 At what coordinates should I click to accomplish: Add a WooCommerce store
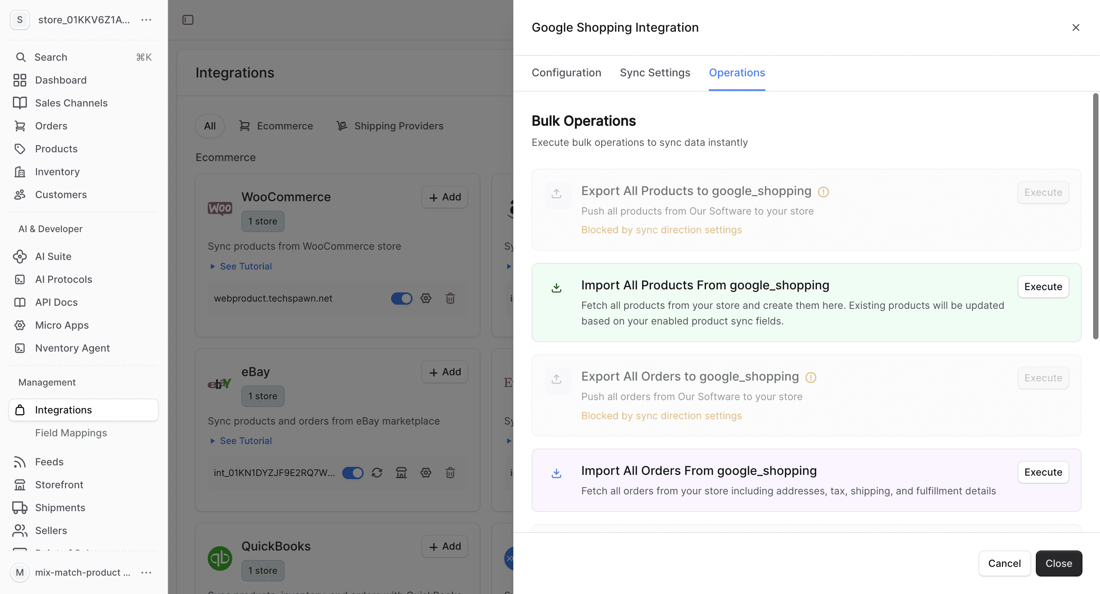[x=445, y=197]
